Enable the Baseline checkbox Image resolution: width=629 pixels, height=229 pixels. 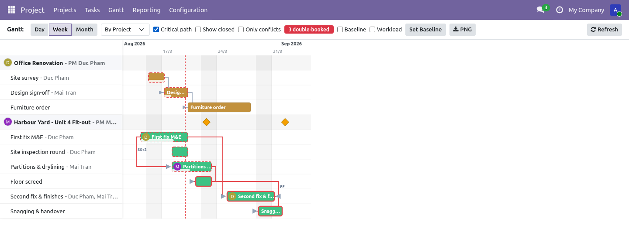[x=340, y=30]
